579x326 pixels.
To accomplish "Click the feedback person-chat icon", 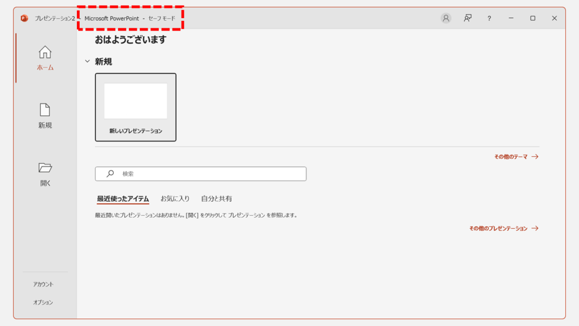I will (x=468, y=18).
